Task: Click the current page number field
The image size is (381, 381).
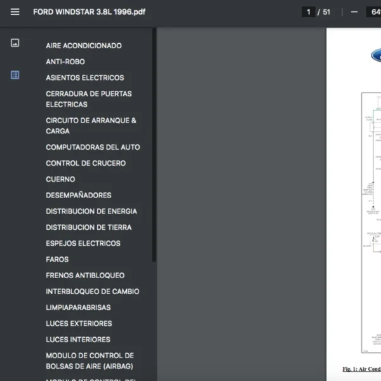Action: pyautogui.click(x=309, y=11)
